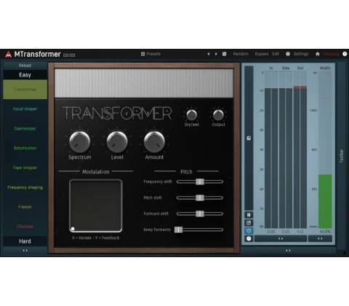Click the Edit button
Screen dimensions: 349x306
[x=276, y=54]
